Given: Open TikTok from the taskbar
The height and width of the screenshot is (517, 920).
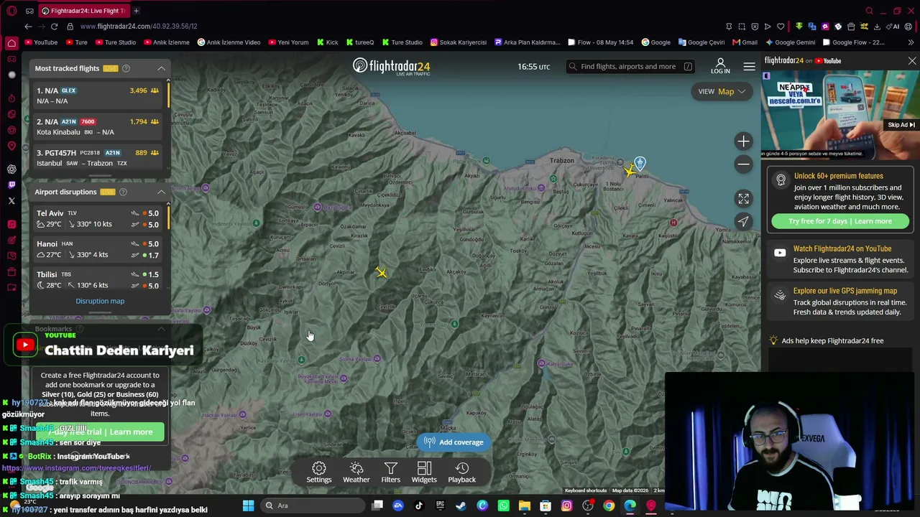Looking at the screenshot, I should (419, 506).
